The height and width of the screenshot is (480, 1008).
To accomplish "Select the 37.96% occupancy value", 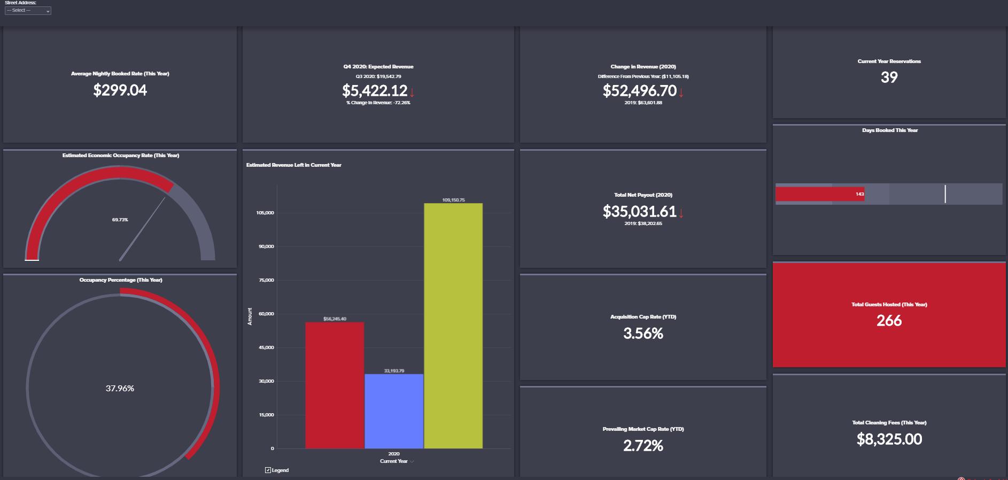I will coord(120,389).
